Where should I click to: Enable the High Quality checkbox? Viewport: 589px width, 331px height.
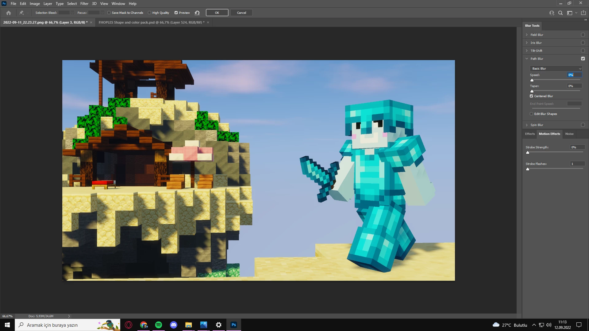click(x=150, y=13)
